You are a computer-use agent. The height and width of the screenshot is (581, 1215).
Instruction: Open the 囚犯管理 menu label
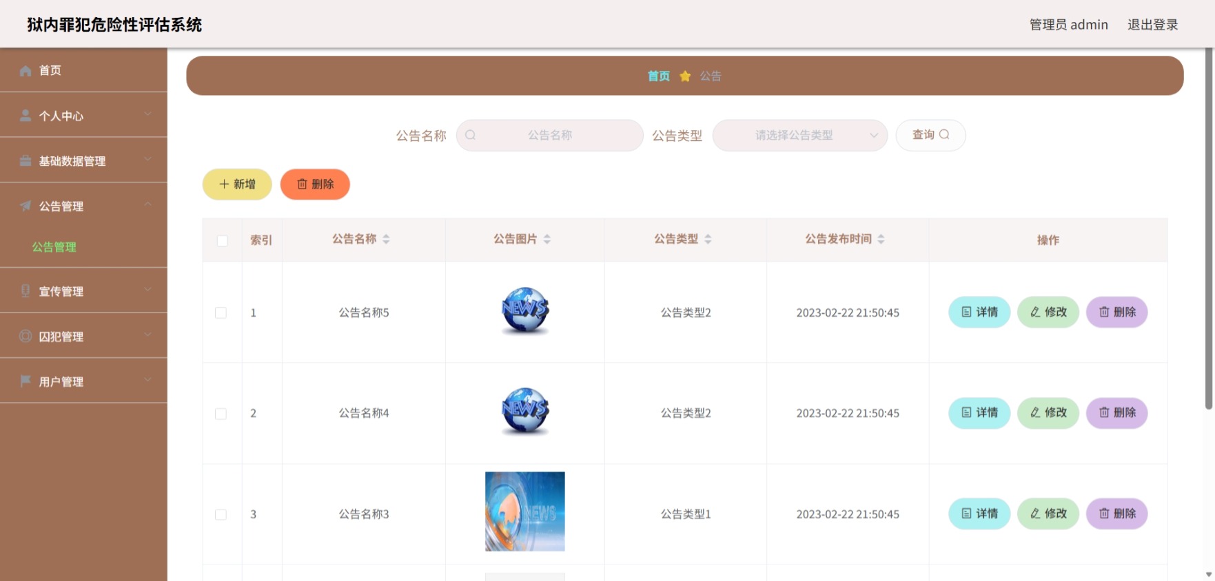pyautogui.click(x=61, y=337)
